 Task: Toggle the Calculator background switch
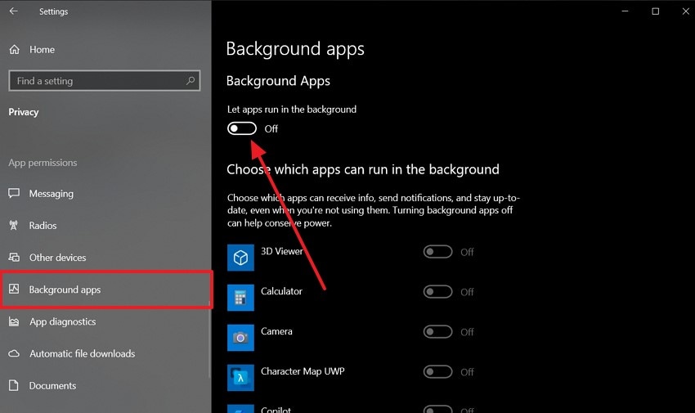[x=437, y=292]
